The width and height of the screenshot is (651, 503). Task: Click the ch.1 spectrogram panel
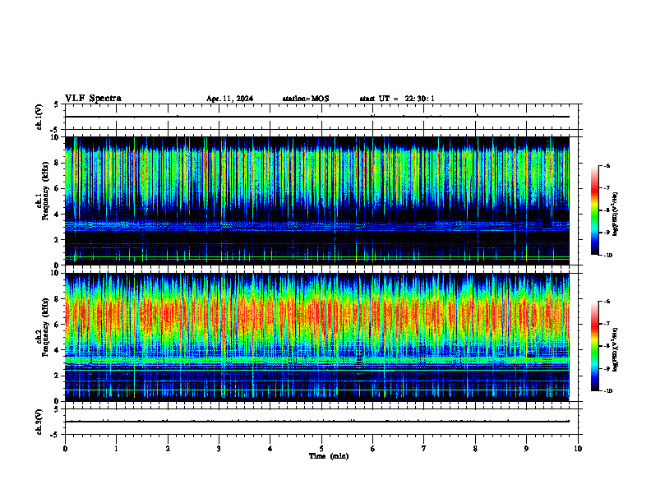[317, 201]
